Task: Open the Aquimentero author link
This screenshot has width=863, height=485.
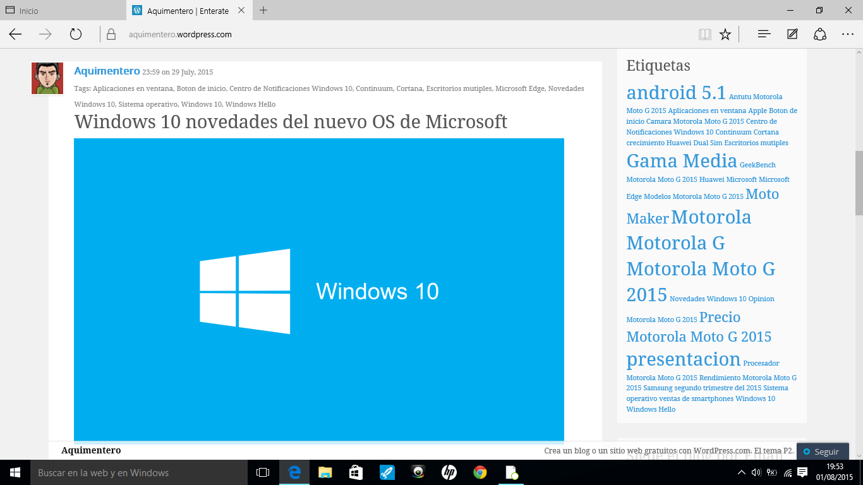Action: [107, 71]
